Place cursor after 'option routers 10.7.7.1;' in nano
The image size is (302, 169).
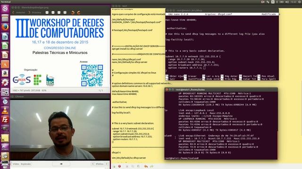(204, 68)
